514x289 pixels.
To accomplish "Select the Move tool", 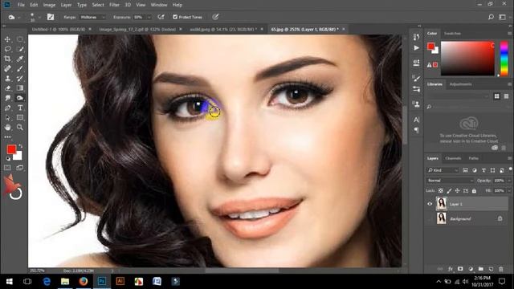I will point(7,39).
